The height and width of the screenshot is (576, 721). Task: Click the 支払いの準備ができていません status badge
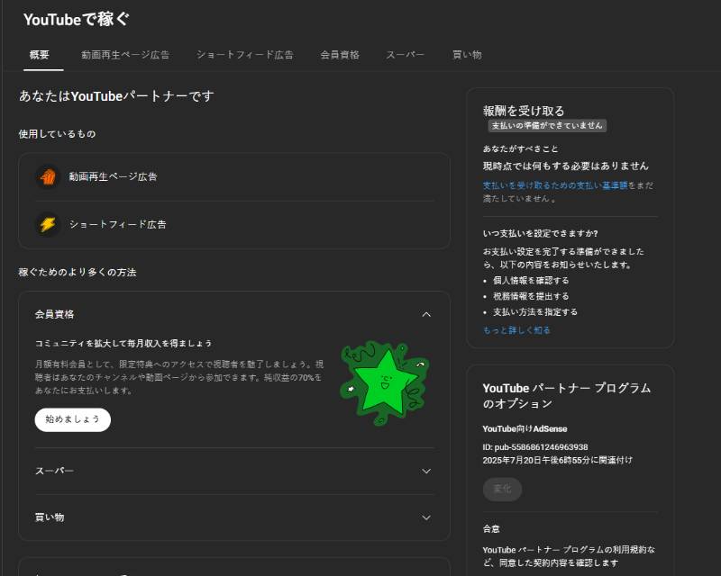pos(547,126)
